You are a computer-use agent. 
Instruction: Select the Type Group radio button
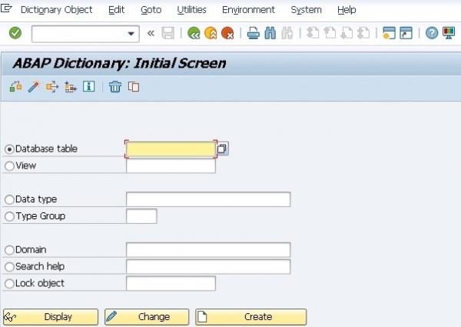click(x=9, y=216)
